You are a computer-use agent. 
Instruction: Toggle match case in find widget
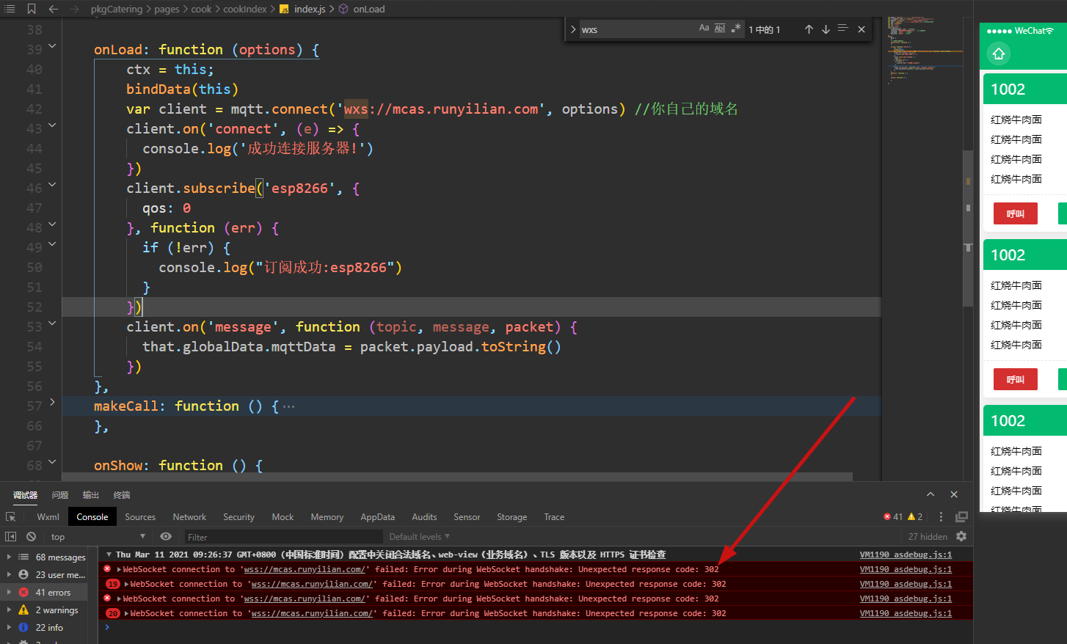(704, 28)
